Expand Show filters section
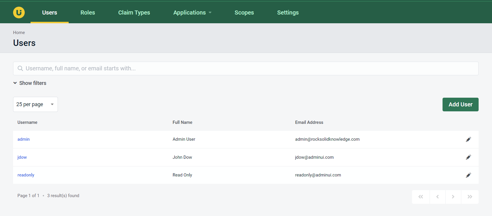Image resolution: width=492 pixels, height=216 pixels. click(30, 83)
